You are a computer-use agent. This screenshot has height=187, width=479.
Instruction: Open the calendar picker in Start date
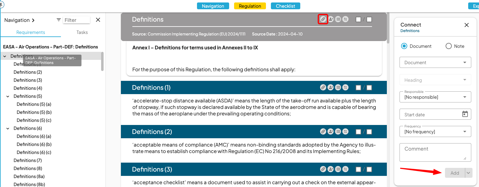coord(465,114)
